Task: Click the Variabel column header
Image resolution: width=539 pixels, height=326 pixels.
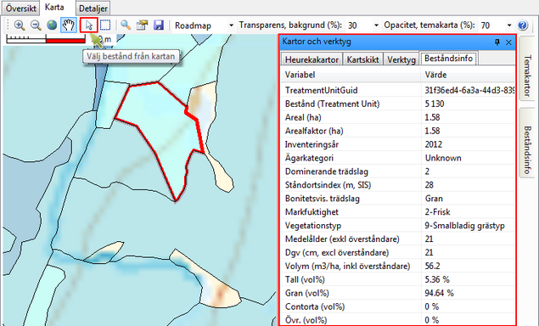Action: click(351, 75)
